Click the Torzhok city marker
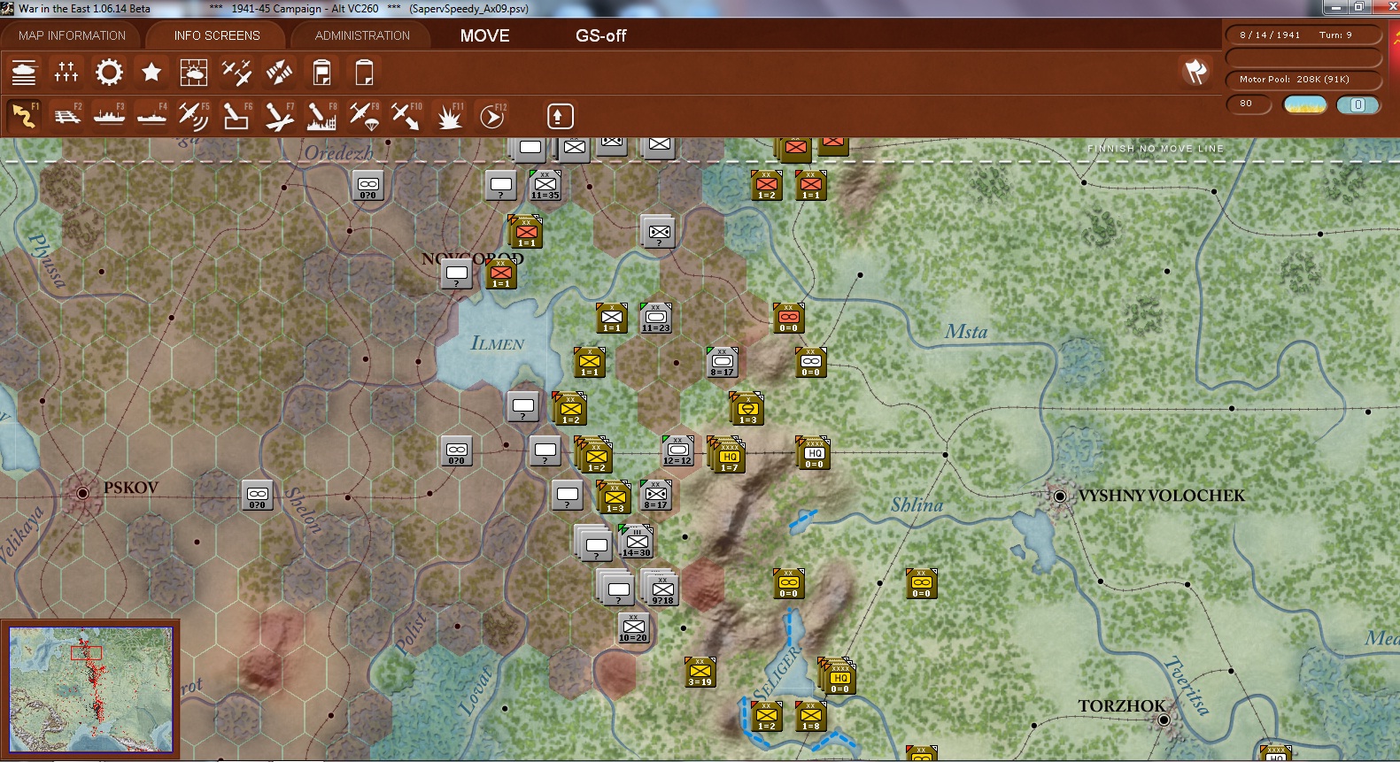Image resolution: width=1400 pixels, height=762 pixels. coord(1164,720)
